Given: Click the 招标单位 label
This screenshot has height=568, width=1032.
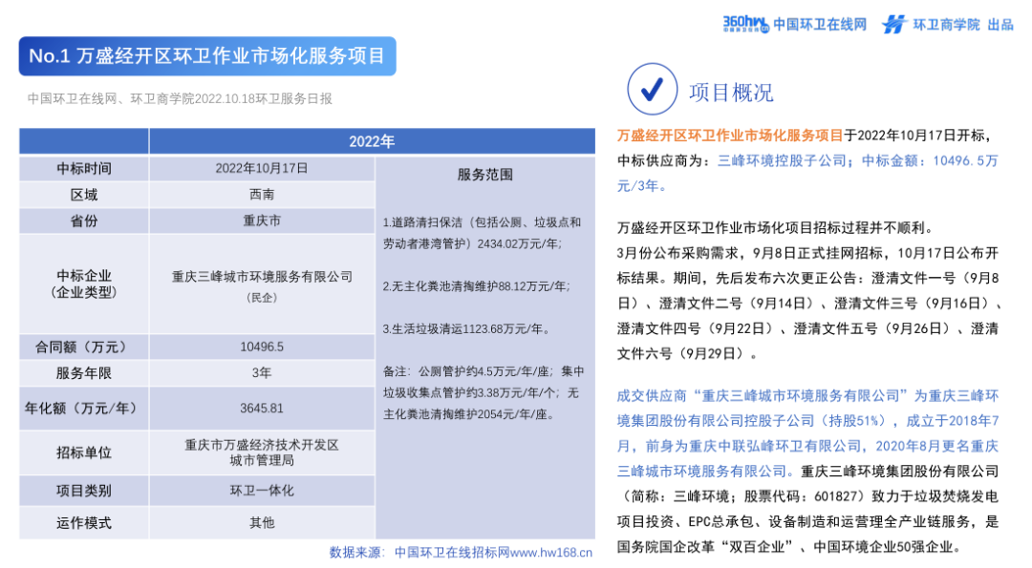Looking at the screenshot, I should 83,452.
